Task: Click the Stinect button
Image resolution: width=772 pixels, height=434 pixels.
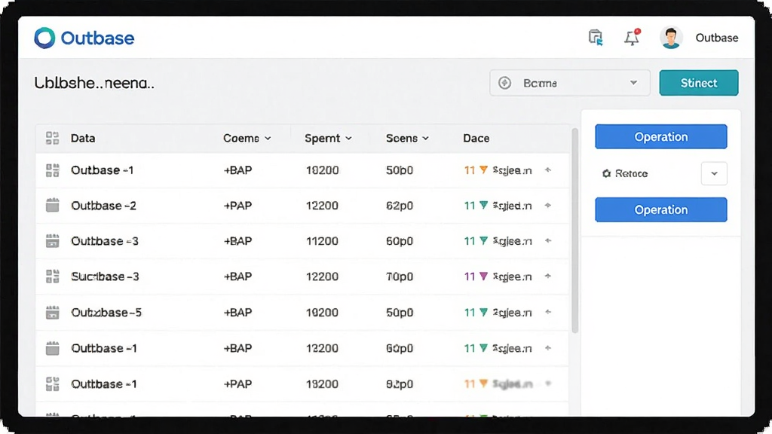Action: tap(699, 83)
